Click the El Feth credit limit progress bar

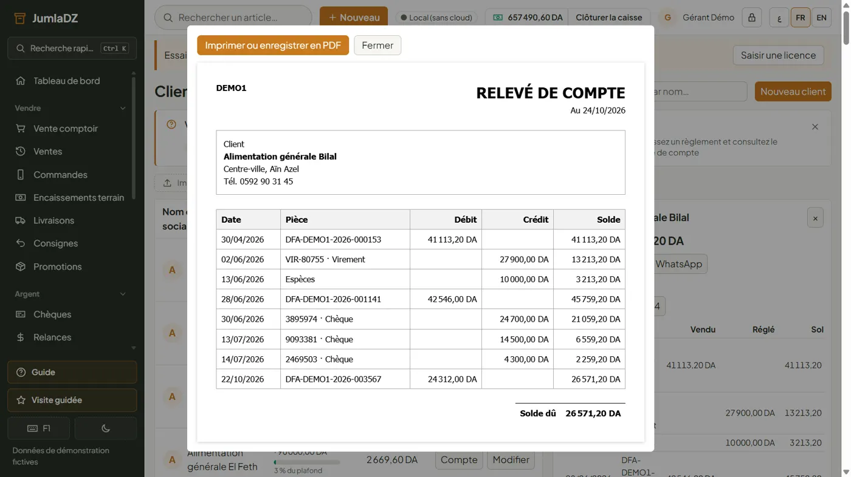307,462
